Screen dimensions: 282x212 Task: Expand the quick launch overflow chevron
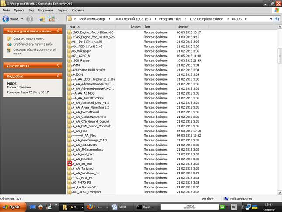tap(56, 205)
